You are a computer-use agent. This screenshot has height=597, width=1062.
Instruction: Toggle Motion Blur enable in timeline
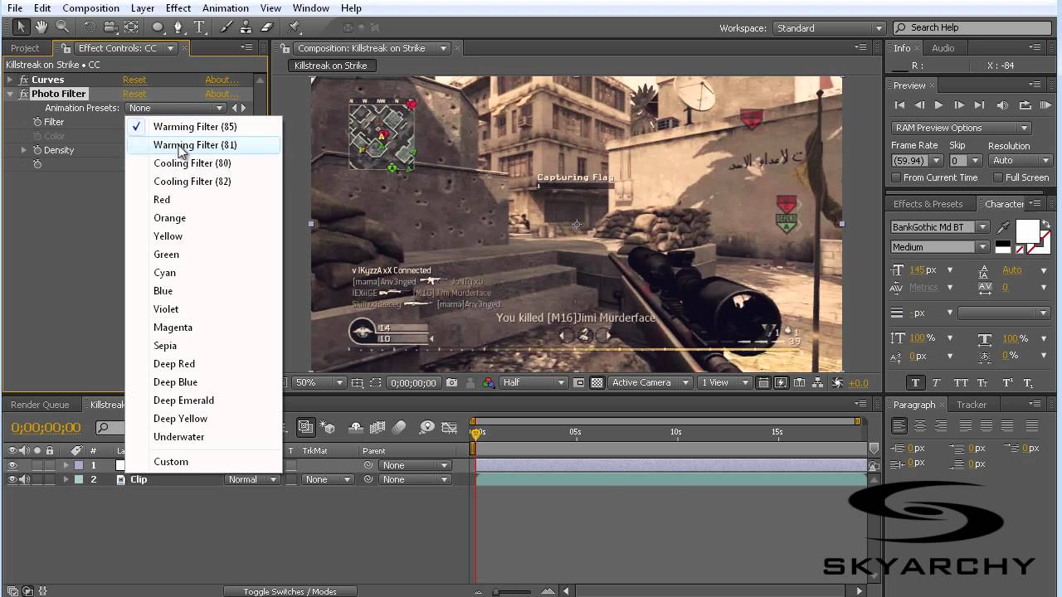pyautogui.click(x=399, y=428)
